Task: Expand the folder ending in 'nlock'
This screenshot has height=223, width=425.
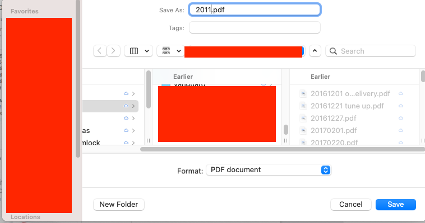Action: (x=133, y=143)
